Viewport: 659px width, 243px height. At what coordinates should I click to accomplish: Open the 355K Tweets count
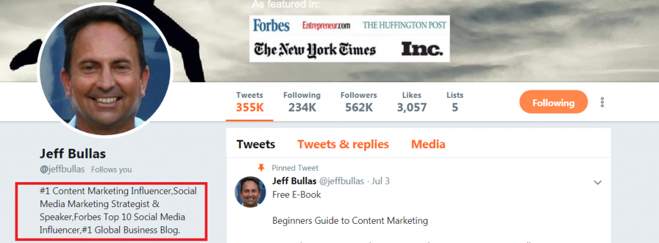click(x=250, y=102)
